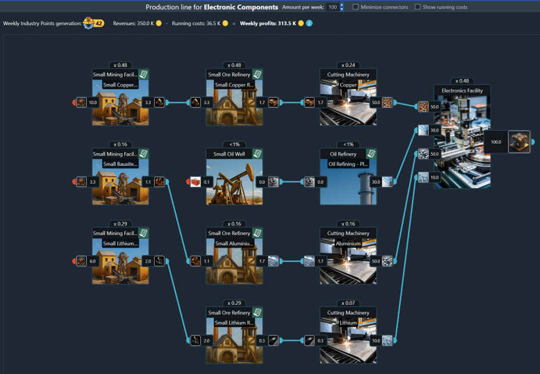Click the Electronics Facility title

(x=462, y=90)
